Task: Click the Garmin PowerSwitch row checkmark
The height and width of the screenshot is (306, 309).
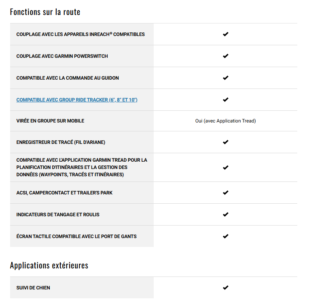Action: point(225,56)
